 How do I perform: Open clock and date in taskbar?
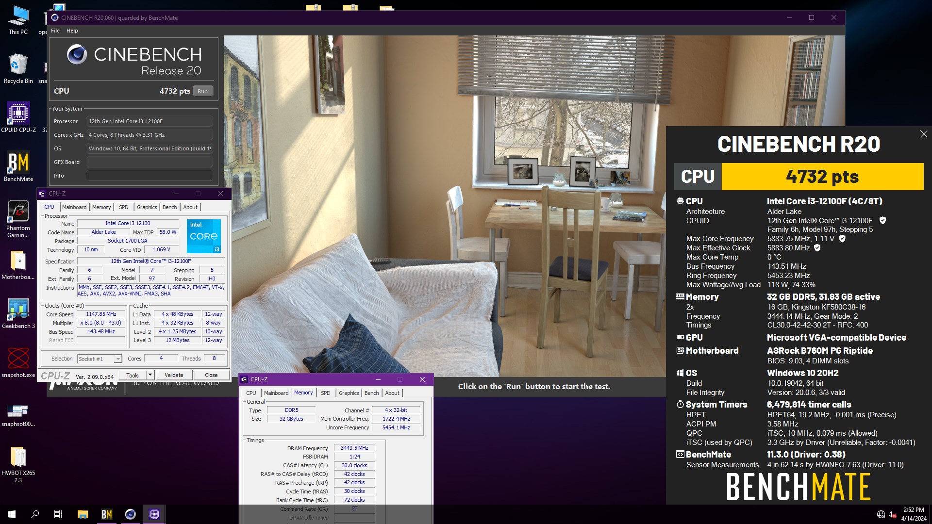914,514
